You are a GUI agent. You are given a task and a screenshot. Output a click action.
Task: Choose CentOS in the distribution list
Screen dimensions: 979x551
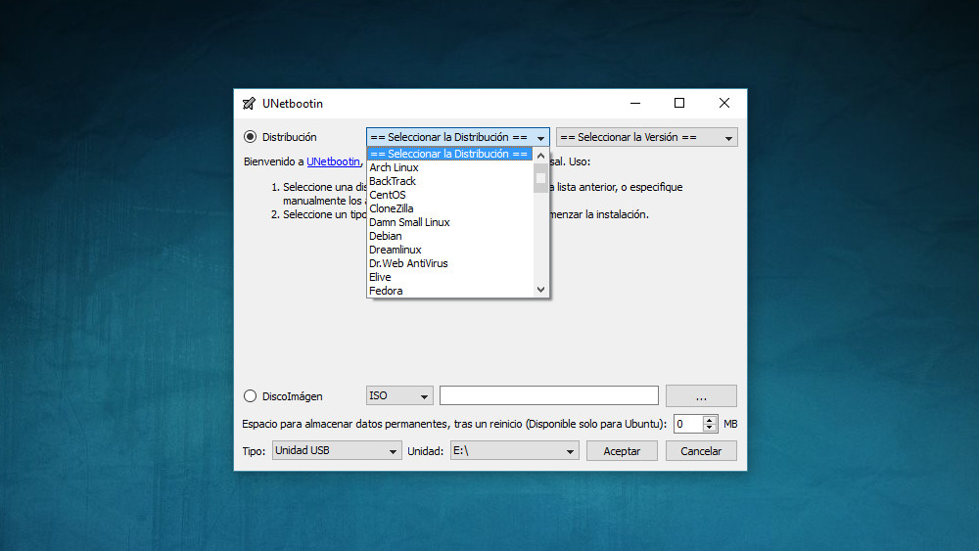pos(449,195)
